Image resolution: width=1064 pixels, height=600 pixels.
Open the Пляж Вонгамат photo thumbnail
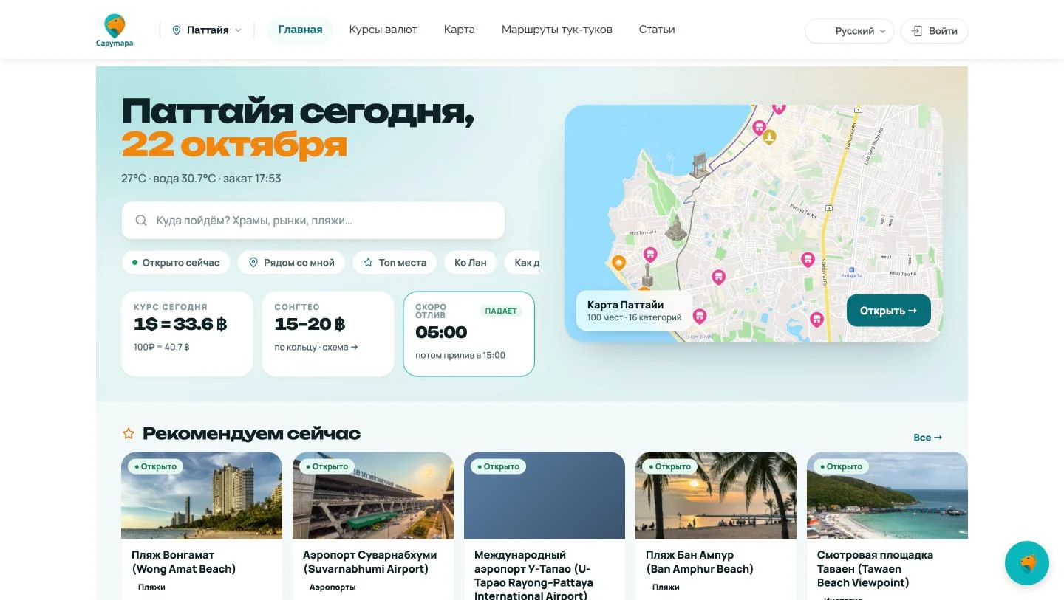click(x=202, y=496)
